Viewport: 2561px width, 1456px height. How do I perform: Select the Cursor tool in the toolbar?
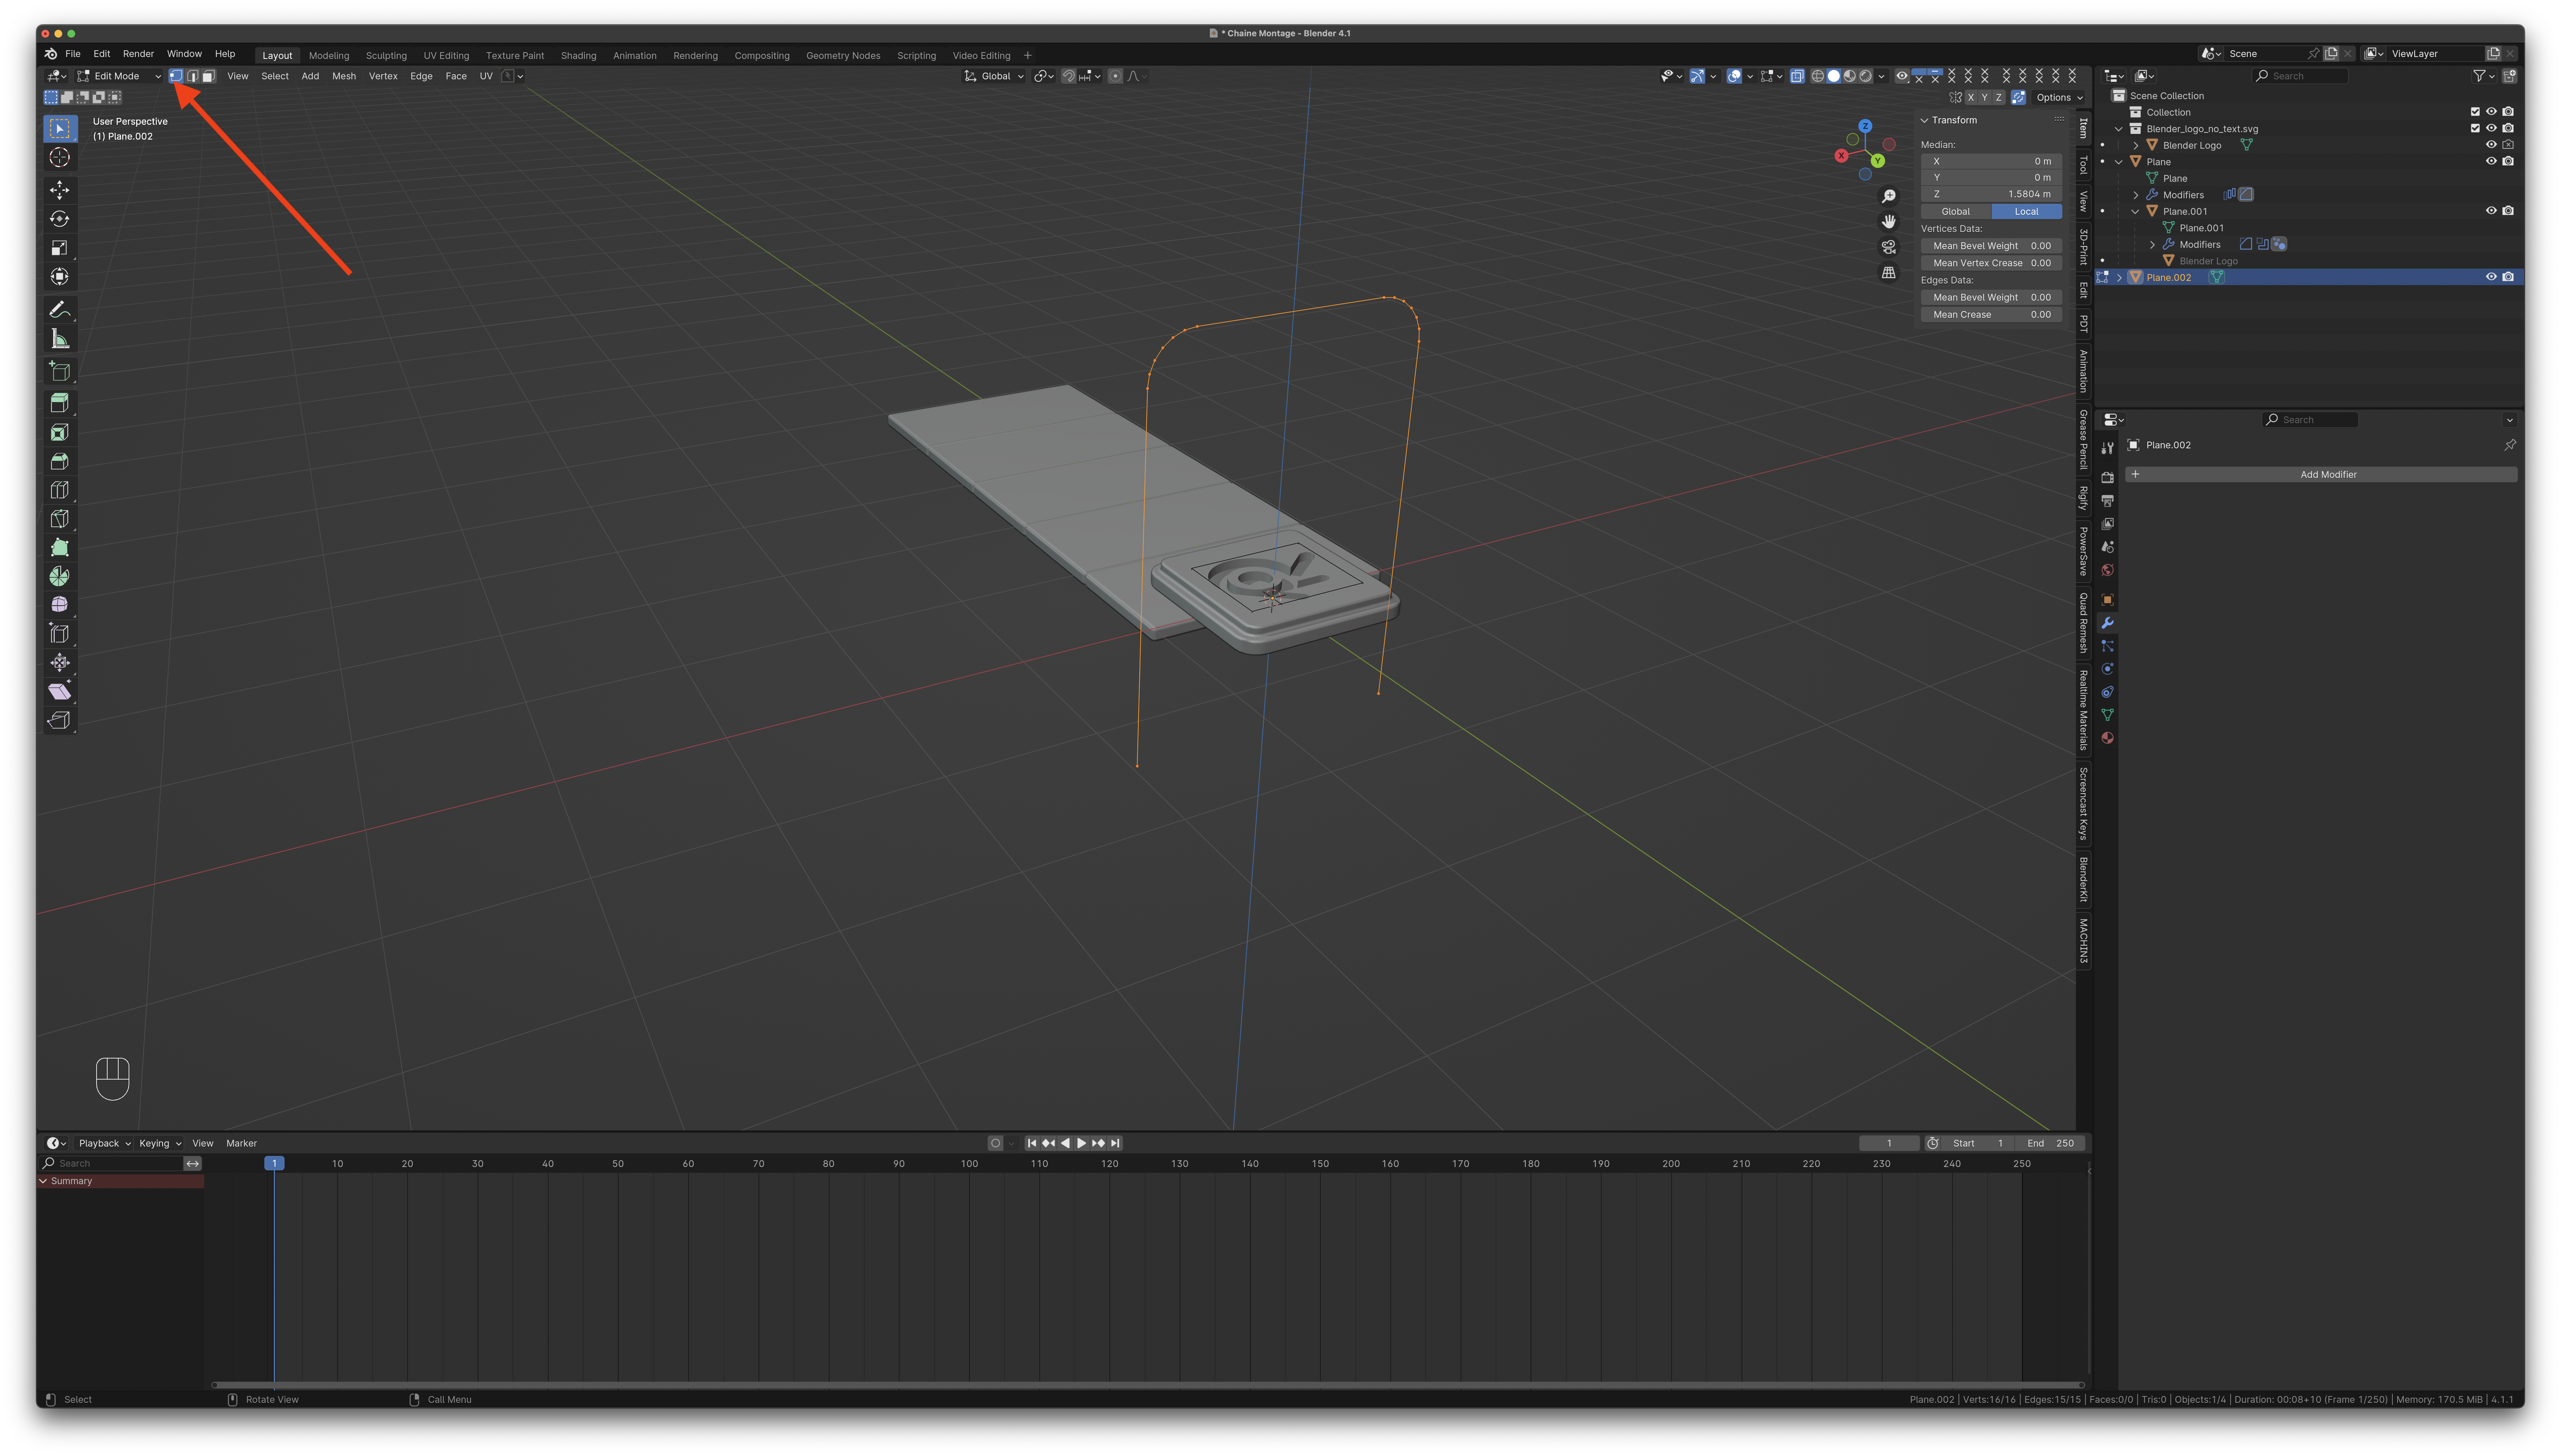(60, 157)
